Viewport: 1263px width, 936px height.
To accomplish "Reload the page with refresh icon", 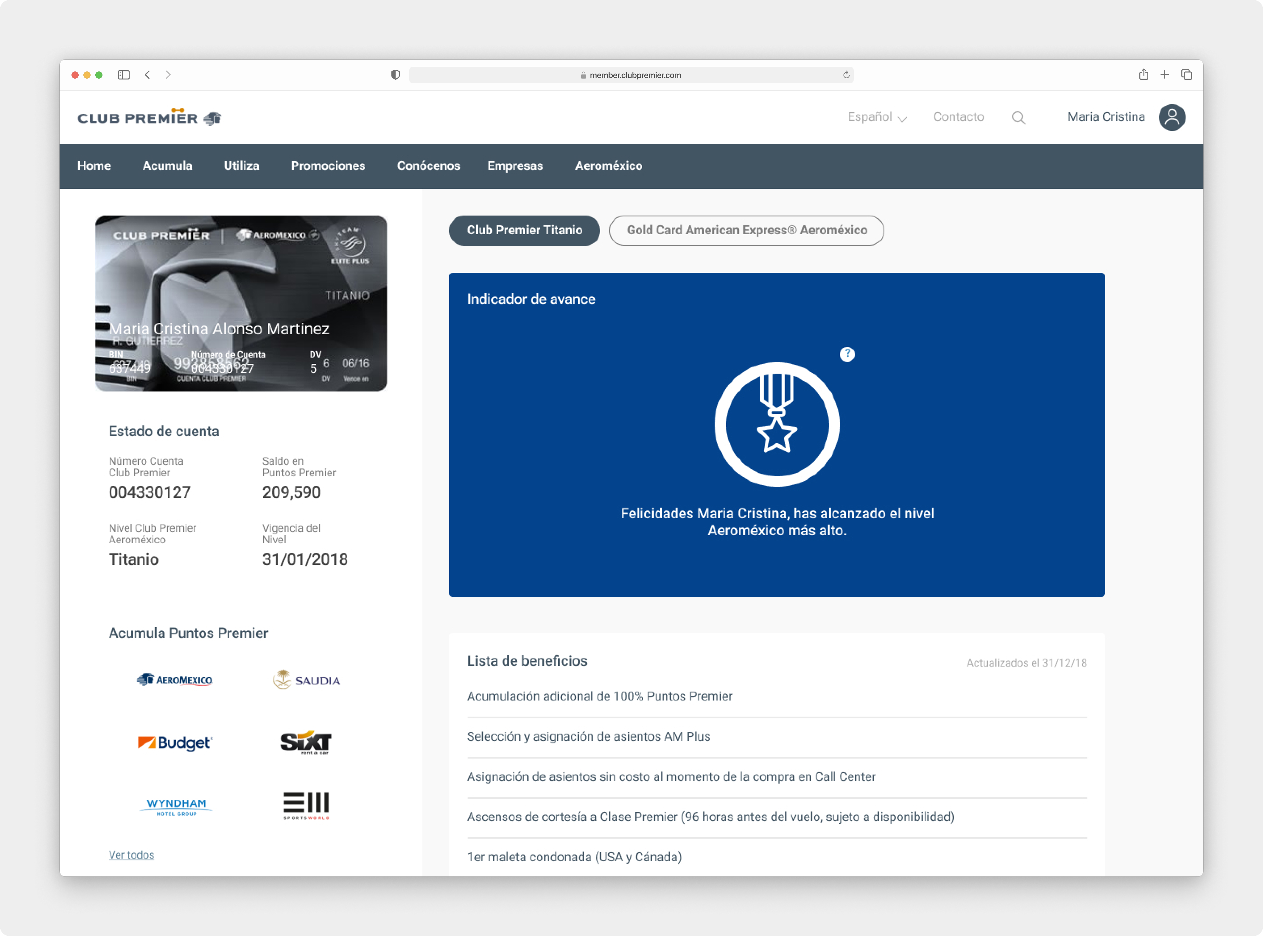I will point(846,75).
